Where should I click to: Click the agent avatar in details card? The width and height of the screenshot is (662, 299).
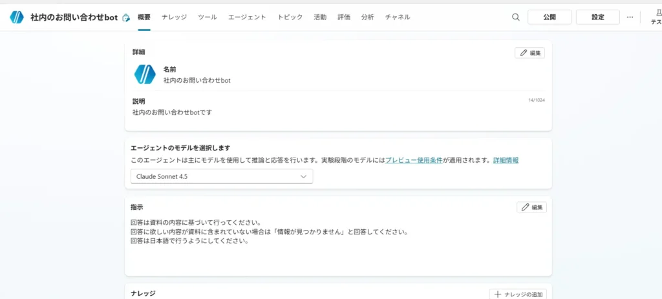145,74
